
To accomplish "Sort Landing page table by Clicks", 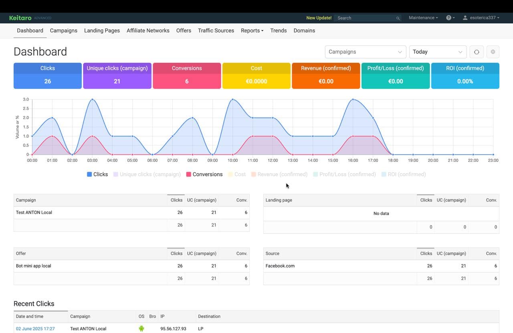I will coord(426,200).
